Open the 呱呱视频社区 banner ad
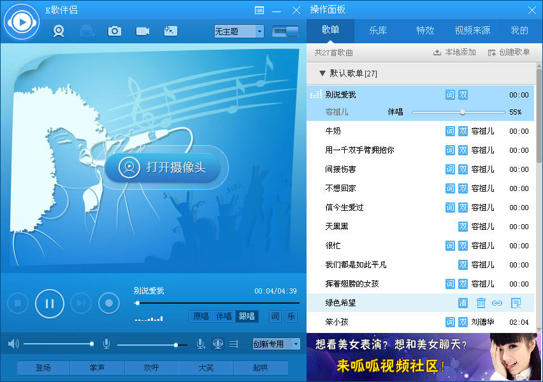 click(x=424, y=357)
